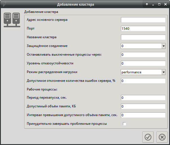The width and height of the screenshot is (170, 145).
Task: Select the performance combo box value
Action: pyautogui.click(x=141, y=72)
